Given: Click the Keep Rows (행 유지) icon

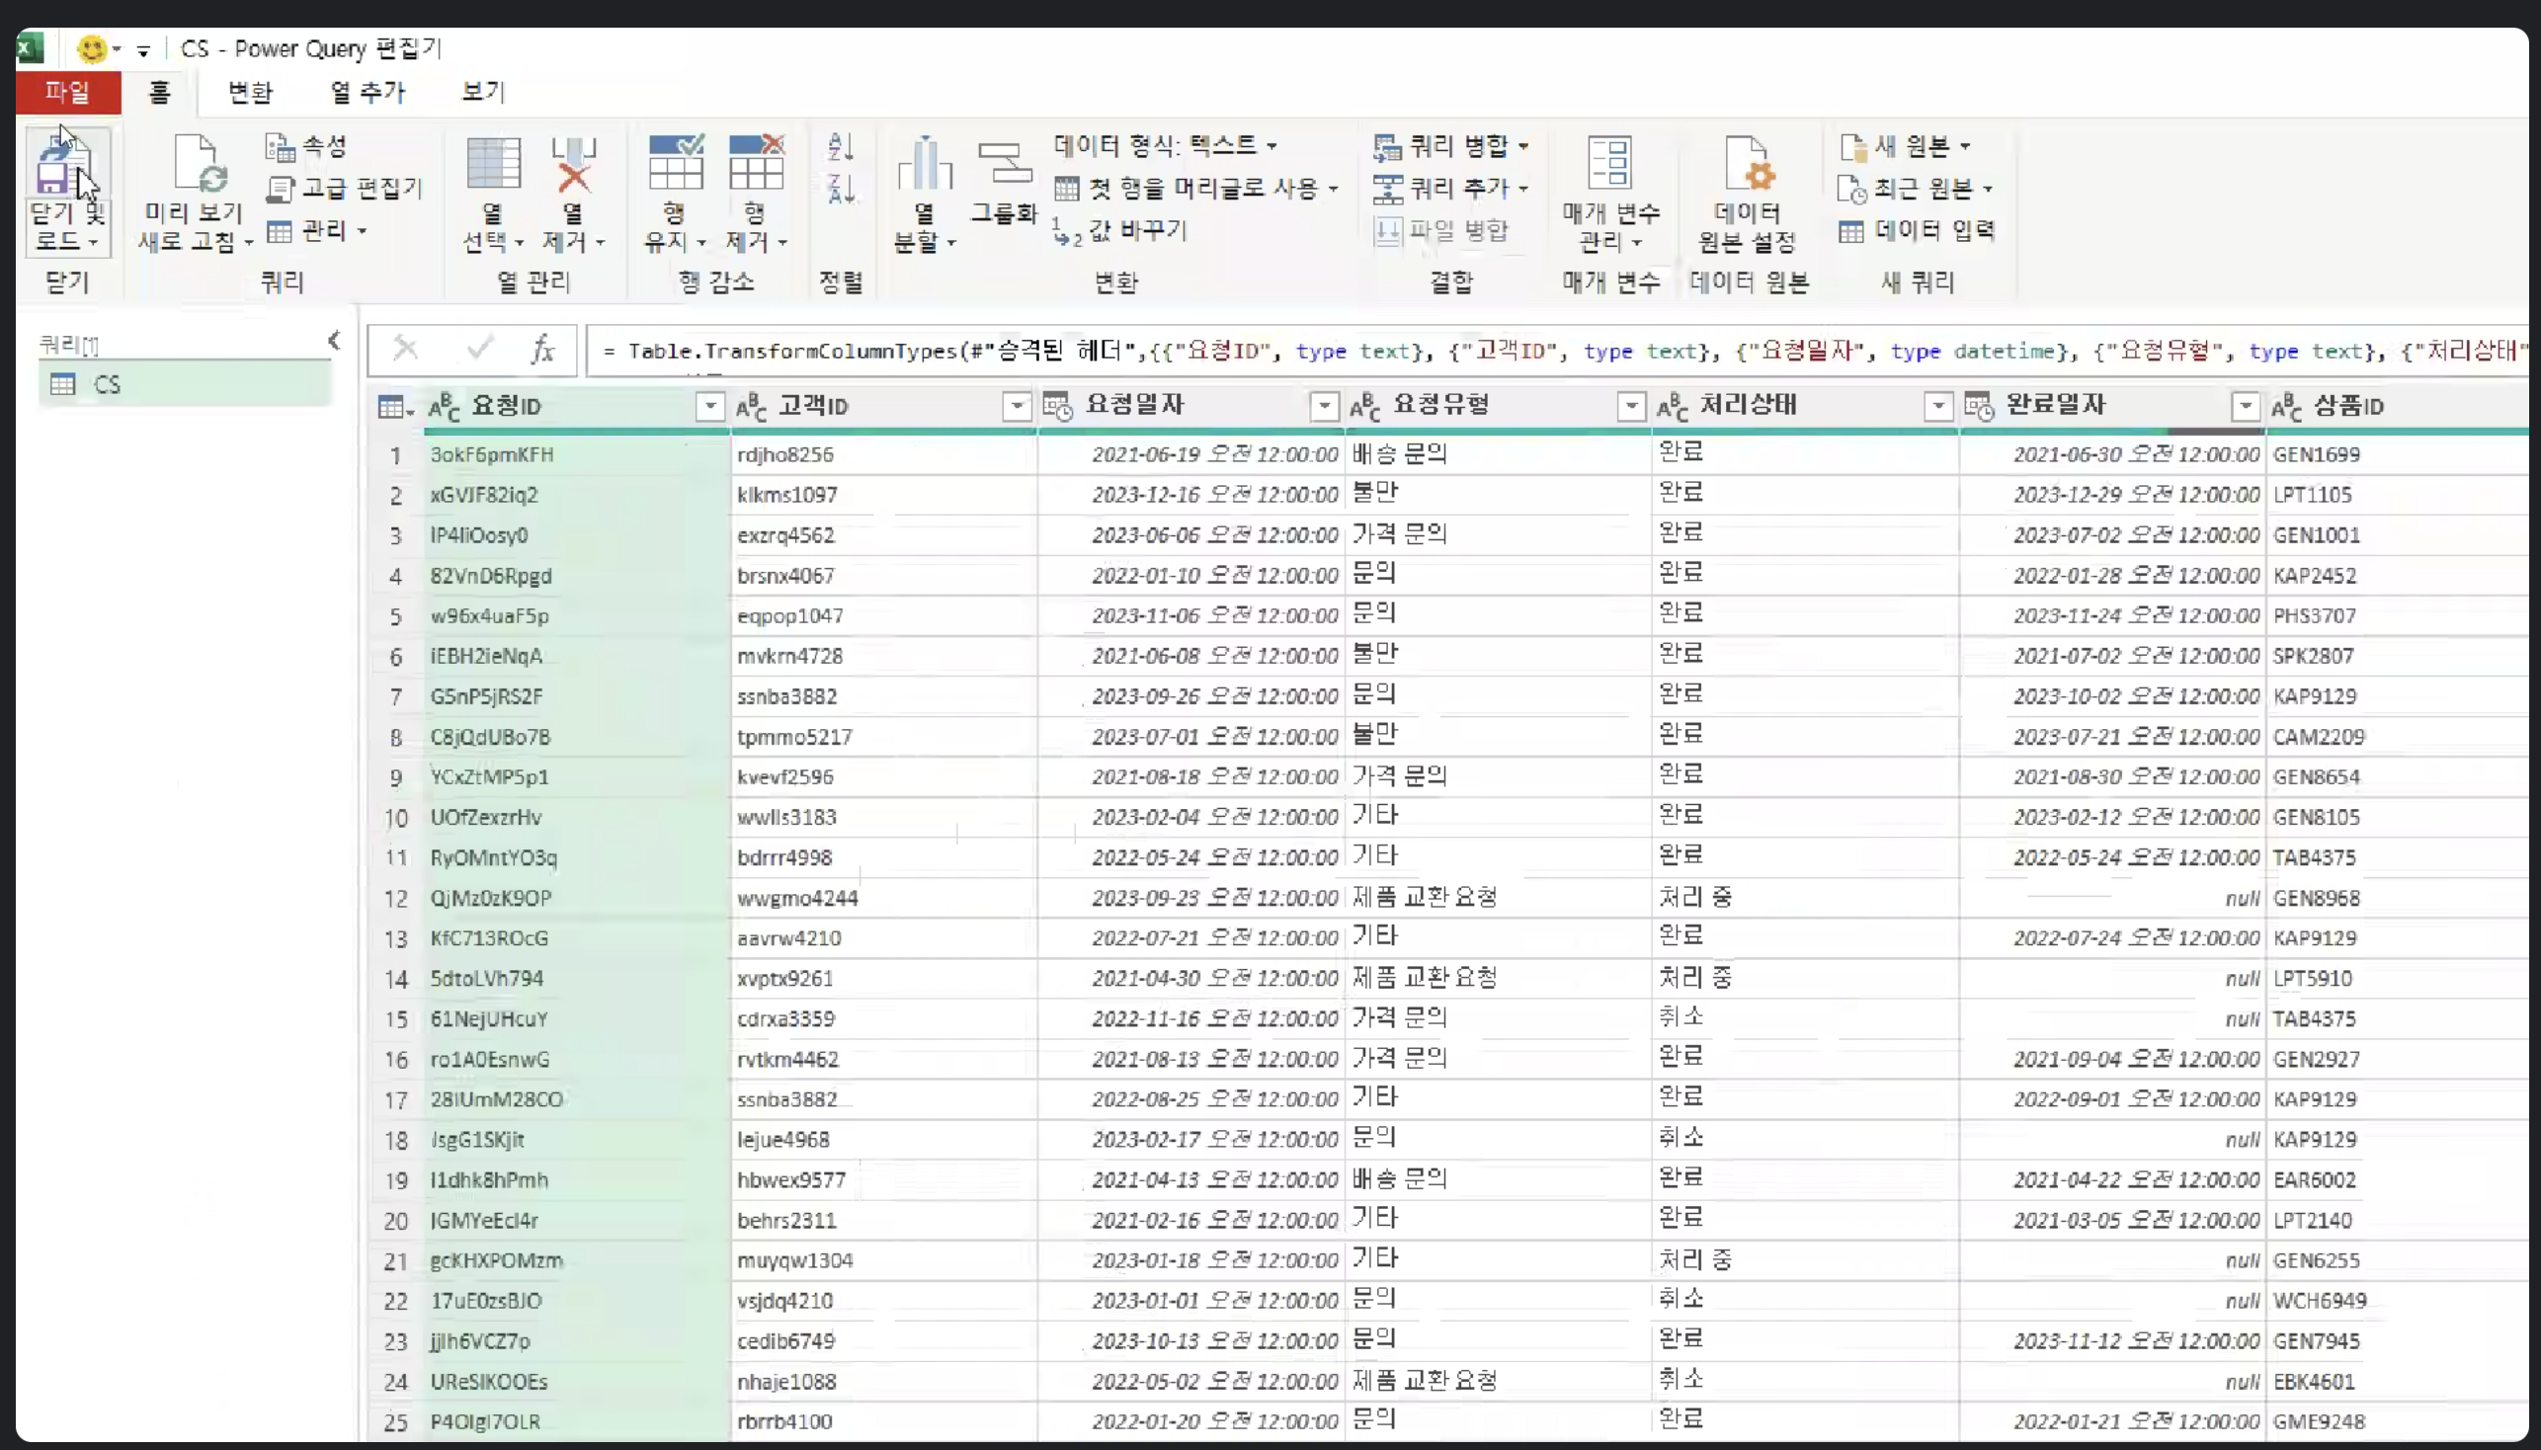Looking at the screenshot, I should [677, 165].
